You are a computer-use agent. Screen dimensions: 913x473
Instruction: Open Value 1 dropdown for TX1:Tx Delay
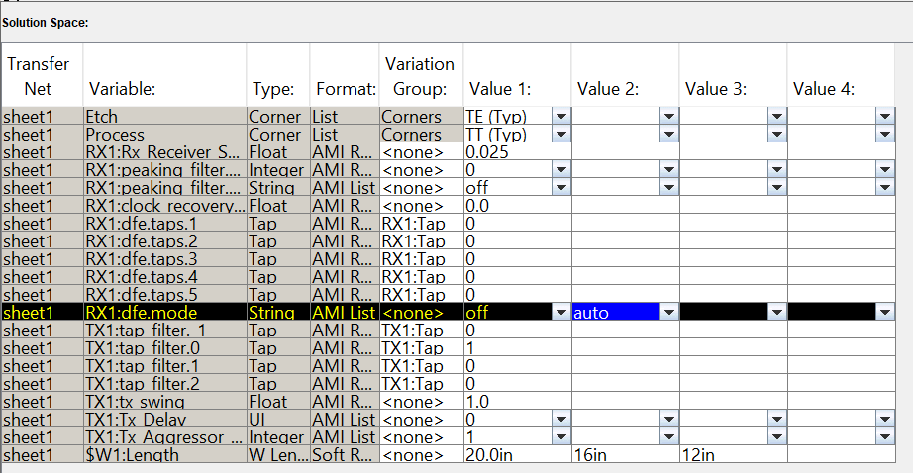click(x=560, y=420)
